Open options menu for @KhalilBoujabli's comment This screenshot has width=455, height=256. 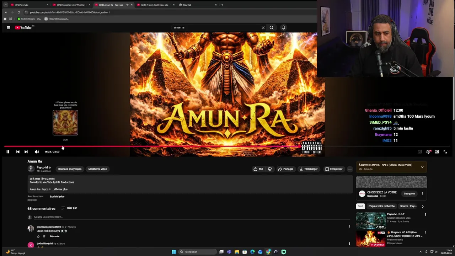[x=349, y=244]
